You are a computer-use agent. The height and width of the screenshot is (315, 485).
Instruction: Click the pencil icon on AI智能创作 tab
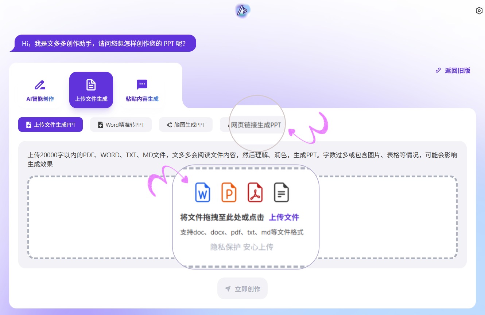pyautogui.click(x=40, y=84)
